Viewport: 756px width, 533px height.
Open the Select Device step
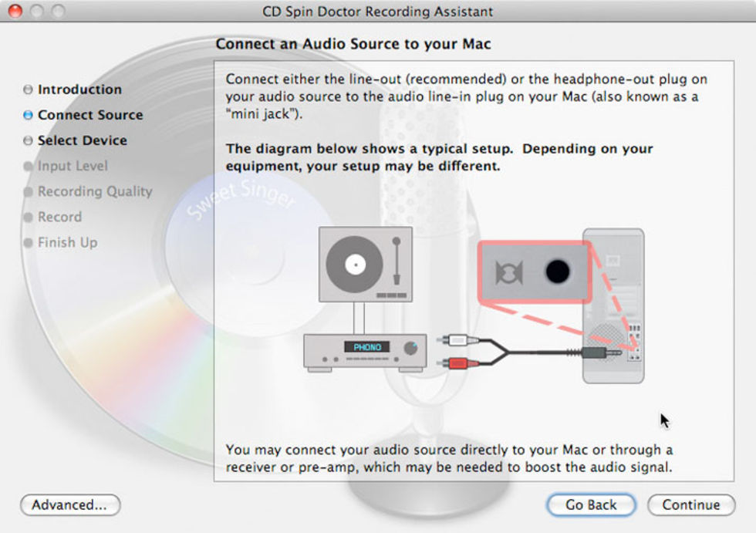click(82, 140)
